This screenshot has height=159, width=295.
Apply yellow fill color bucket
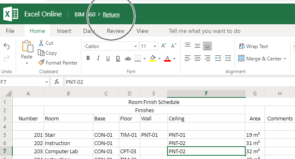(x=153, y=58)
